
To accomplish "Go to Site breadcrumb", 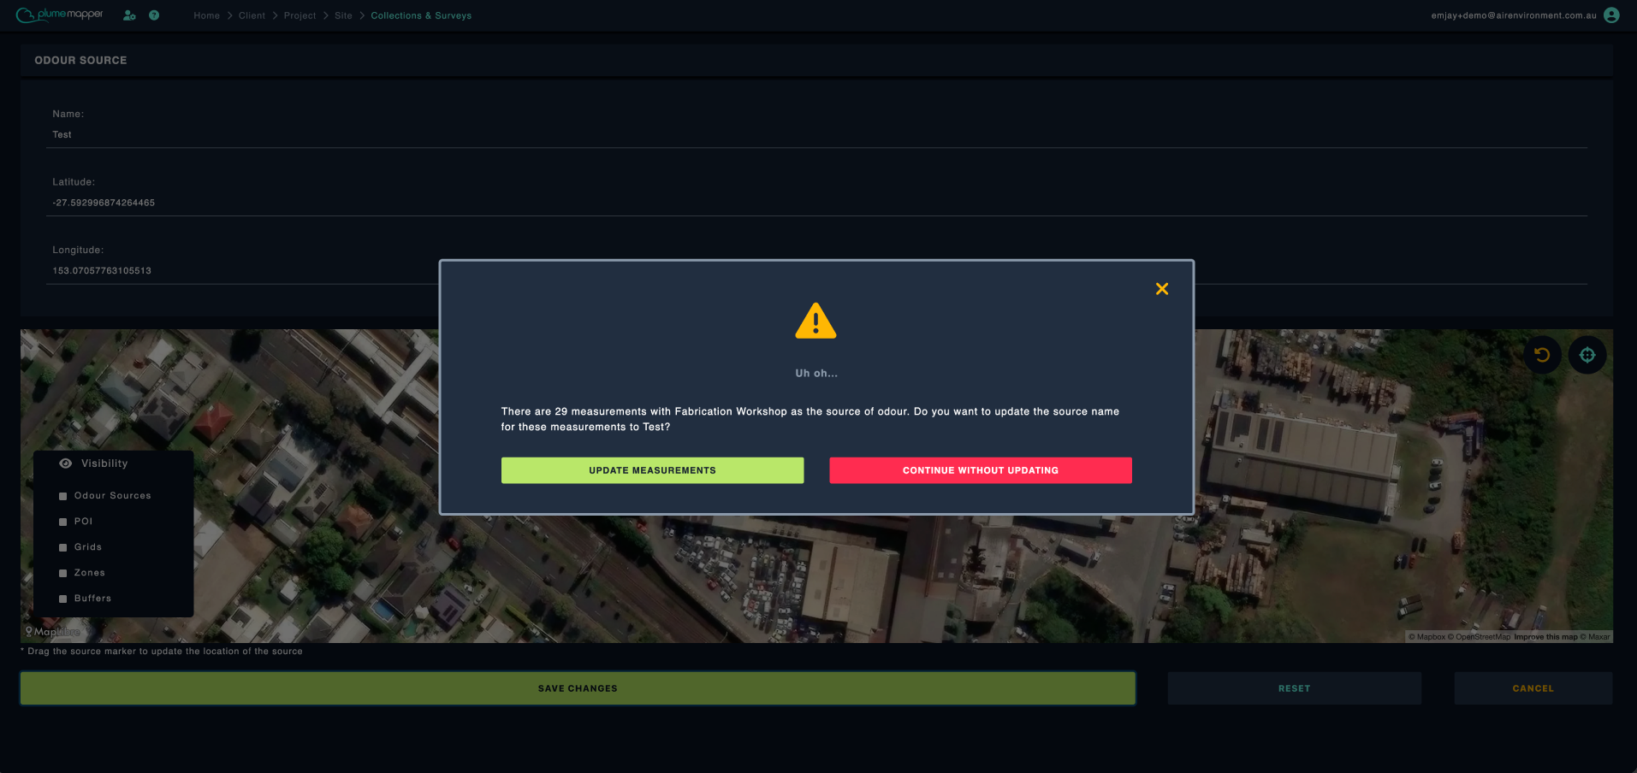I will (x=343, y=15).
